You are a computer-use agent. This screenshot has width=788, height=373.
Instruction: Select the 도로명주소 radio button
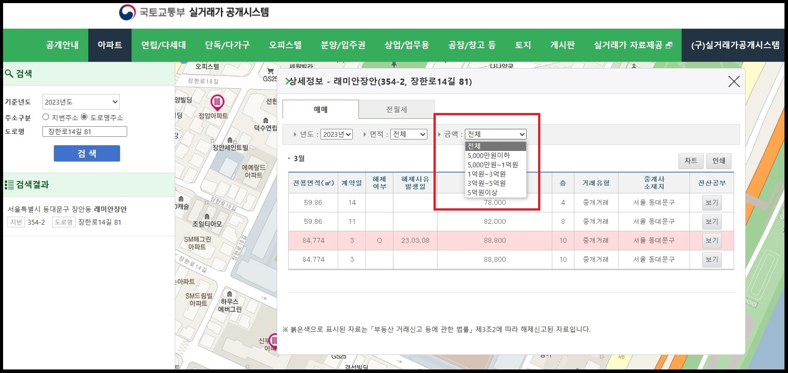point(84,117)
